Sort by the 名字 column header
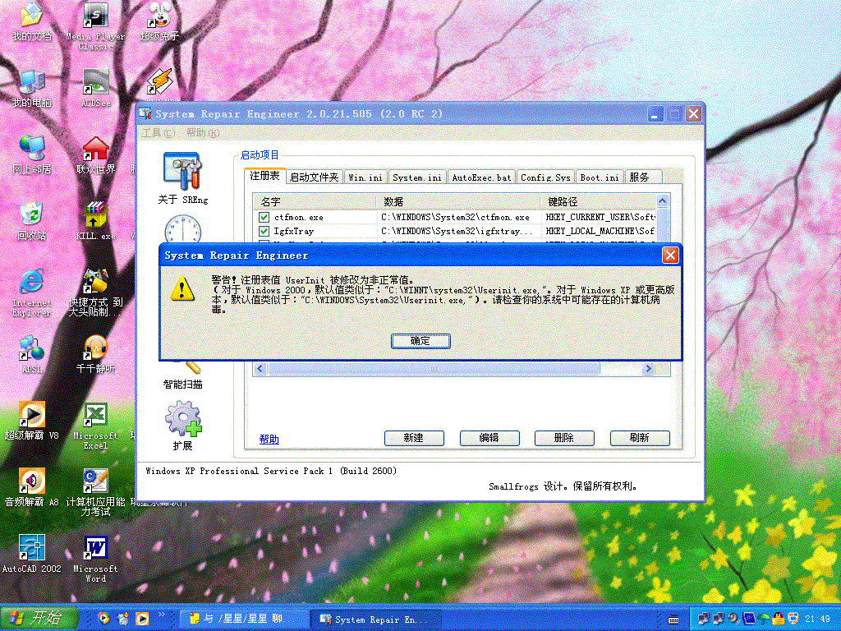Screen dimensions: 841x631 [x=315, y=202]
